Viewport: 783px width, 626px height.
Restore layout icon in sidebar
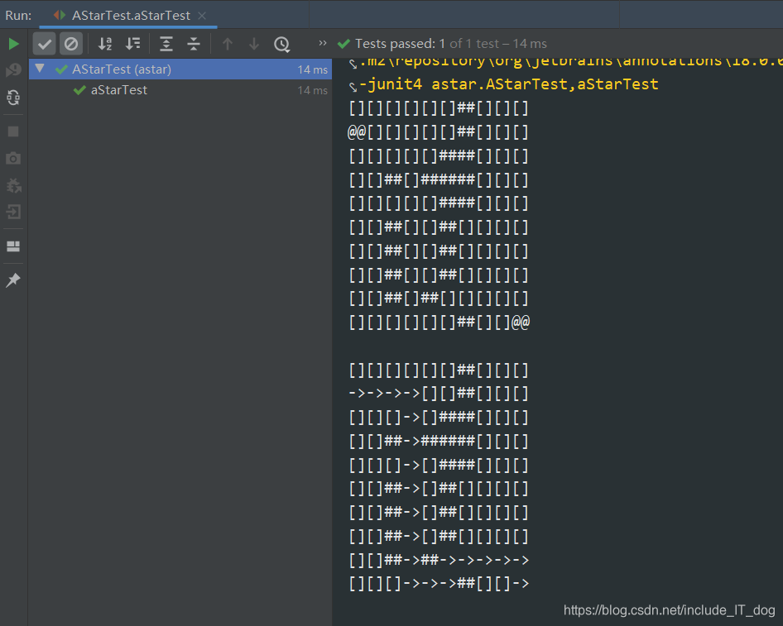click(13, 246)
